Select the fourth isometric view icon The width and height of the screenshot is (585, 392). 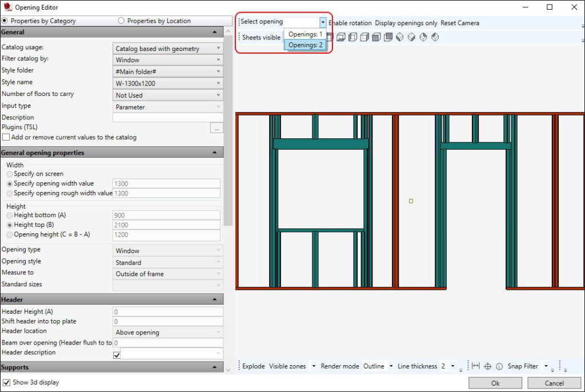coord(435,37)
